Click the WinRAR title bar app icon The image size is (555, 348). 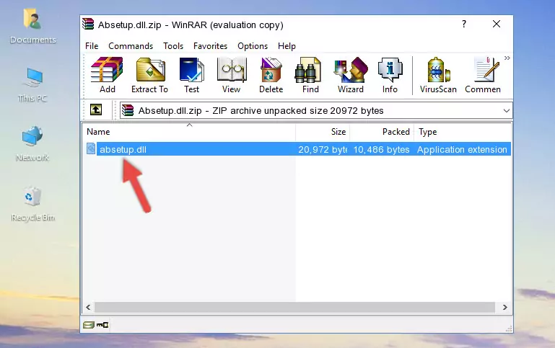88,24
